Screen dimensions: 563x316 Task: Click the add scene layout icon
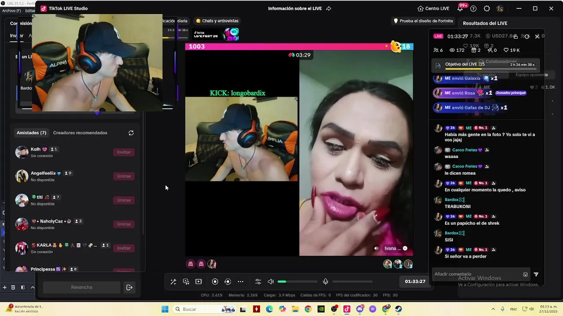tap(199, 282)
